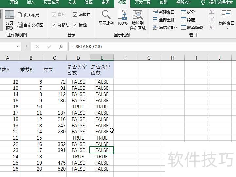Viewport: 236px width, 177px height.
Task: Toggle the Headings checkbox
Action: point(80,25)
